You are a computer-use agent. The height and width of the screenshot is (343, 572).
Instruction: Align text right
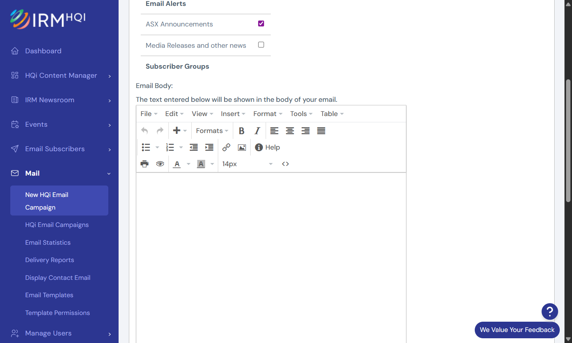point(306,131)
